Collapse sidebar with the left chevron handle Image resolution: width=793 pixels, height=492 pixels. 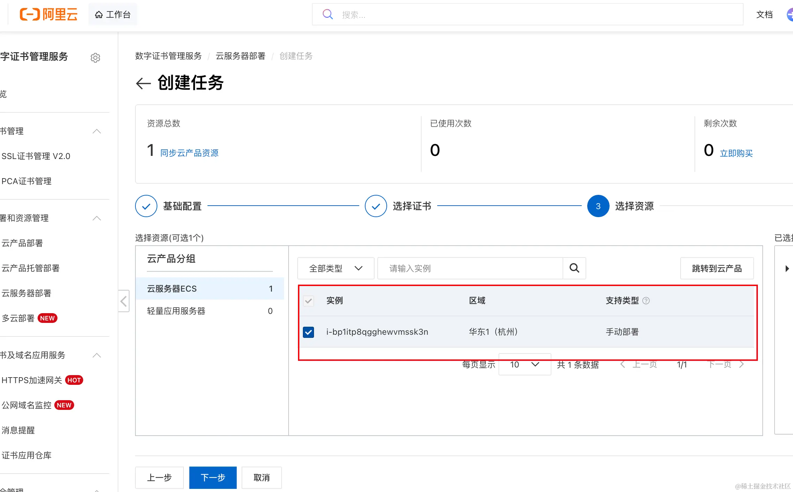tap(124, 301)
